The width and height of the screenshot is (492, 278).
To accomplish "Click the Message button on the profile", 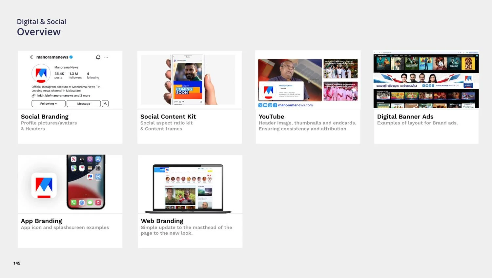I will click(x=84, y=104).
